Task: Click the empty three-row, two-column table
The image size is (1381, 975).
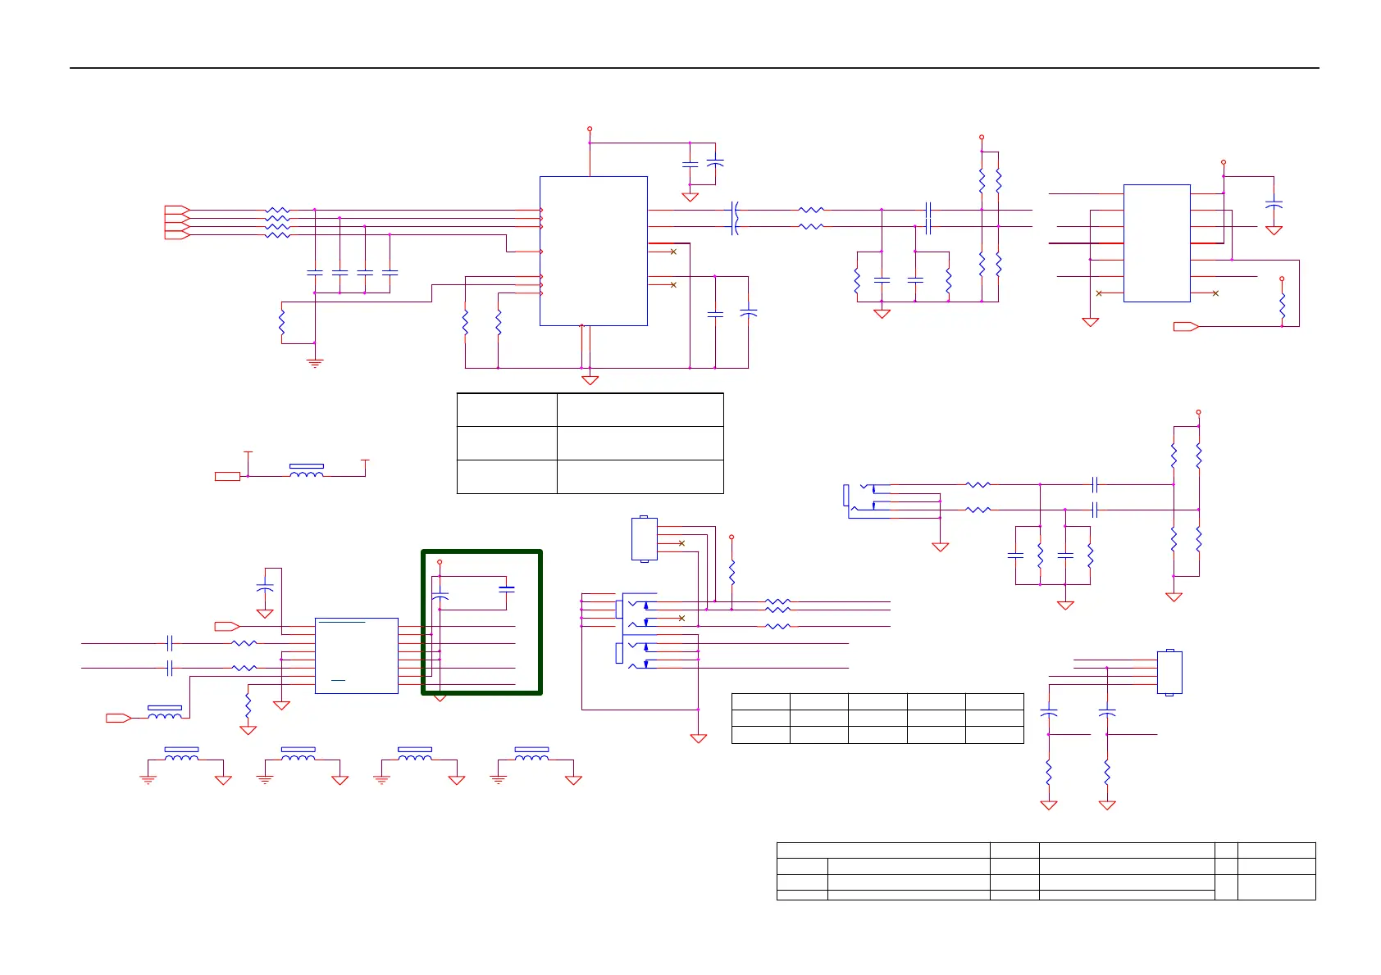Action: pos(590,443)
